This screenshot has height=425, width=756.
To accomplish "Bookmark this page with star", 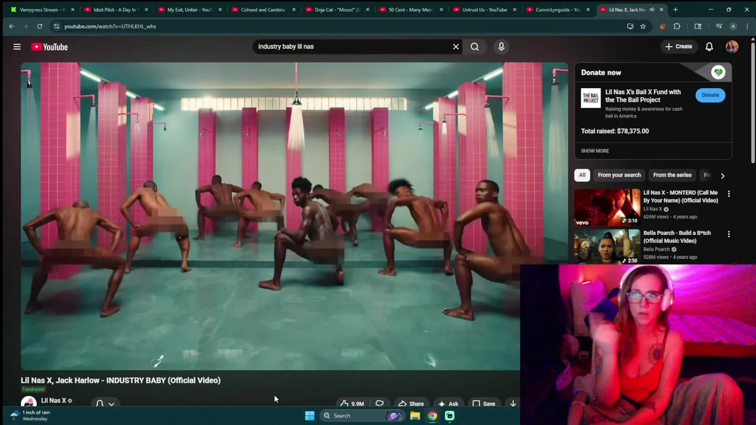I will tap(643, 26).
